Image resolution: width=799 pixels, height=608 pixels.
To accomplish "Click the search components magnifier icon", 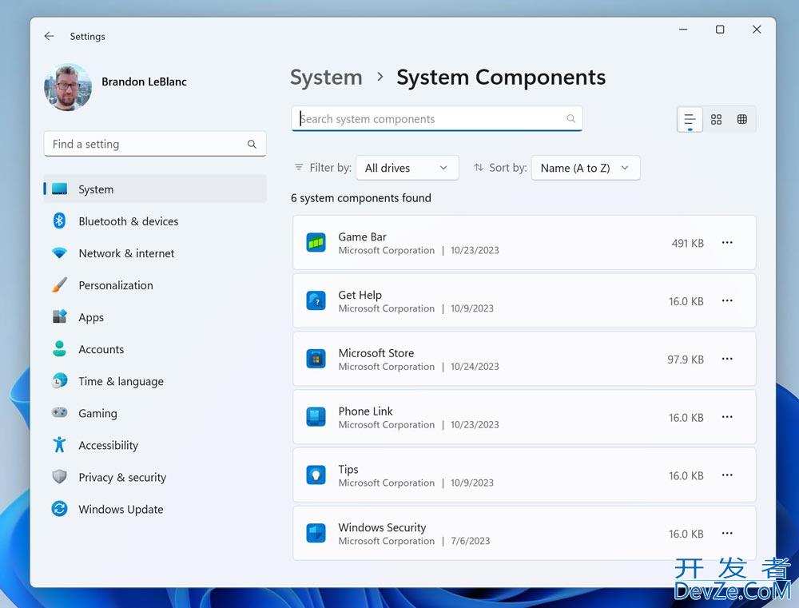I will (570, 119).
